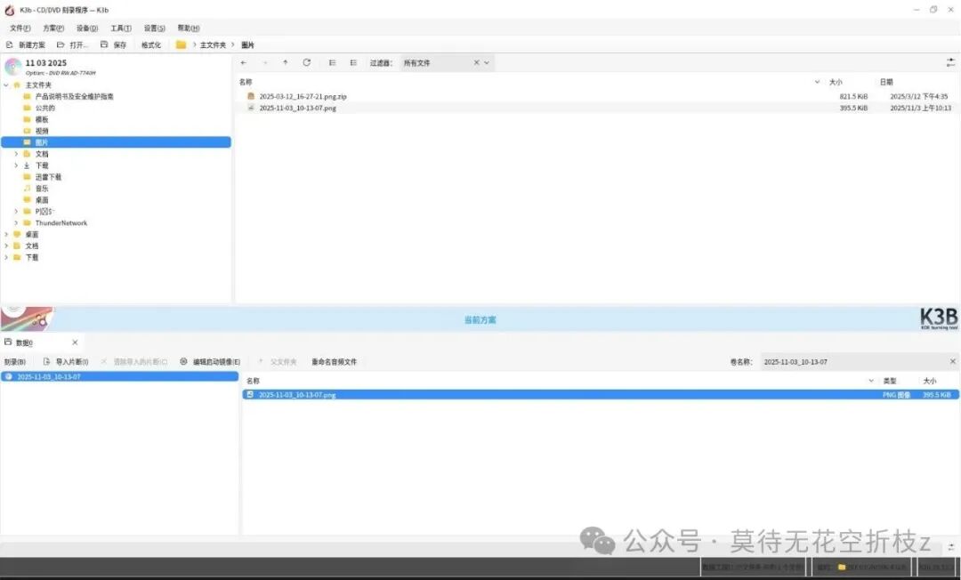Image resolution: width=961 pixels, height=580 pixels.
Task: Click the 类型 column header in the project list
Action: coord(890,381)
